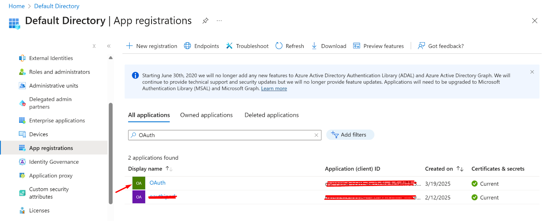Click the 3/19/2025 created date cell

tap(438, 184)
